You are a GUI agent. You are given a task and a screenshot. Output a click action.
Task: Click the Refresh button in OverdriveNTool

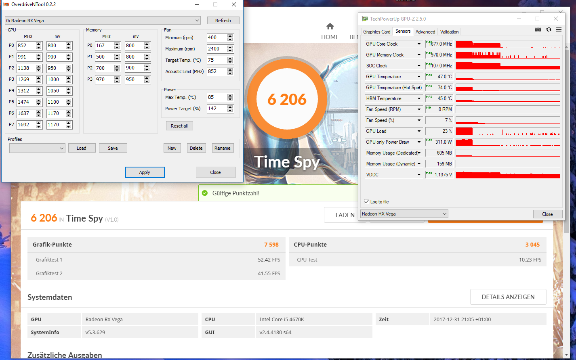tap(223, 21)
